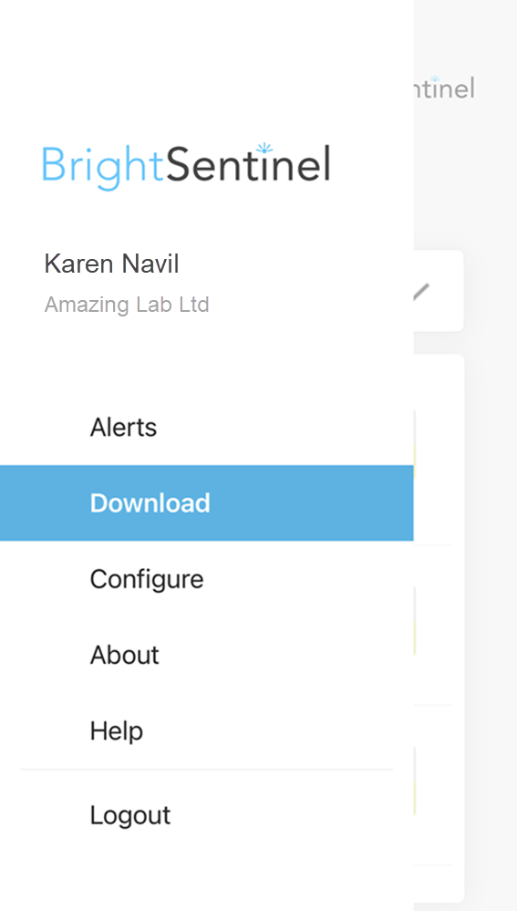The height and width of the screenshot is (911, 517).
Task: Open the Configure page from the drawer
Action: pos(147,579)
